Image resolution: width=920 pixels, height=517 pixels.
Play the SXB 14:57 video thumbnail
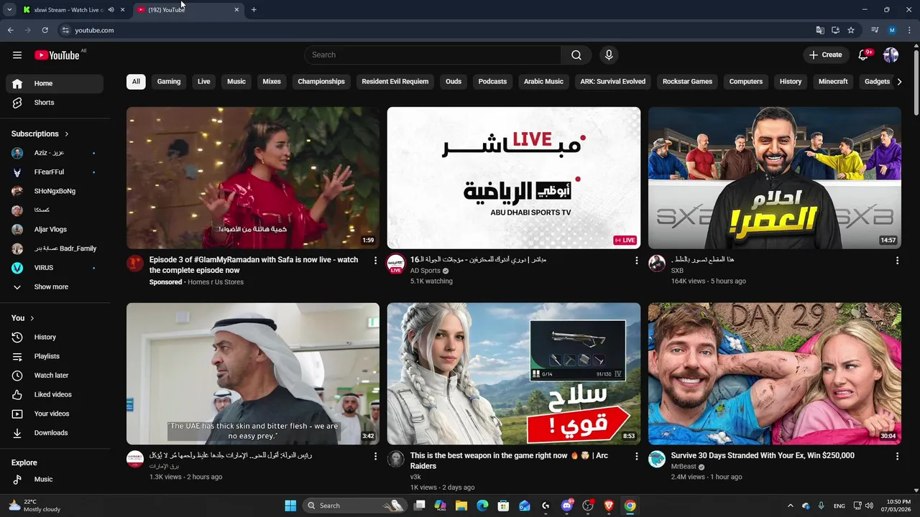[x=775, y=178]
